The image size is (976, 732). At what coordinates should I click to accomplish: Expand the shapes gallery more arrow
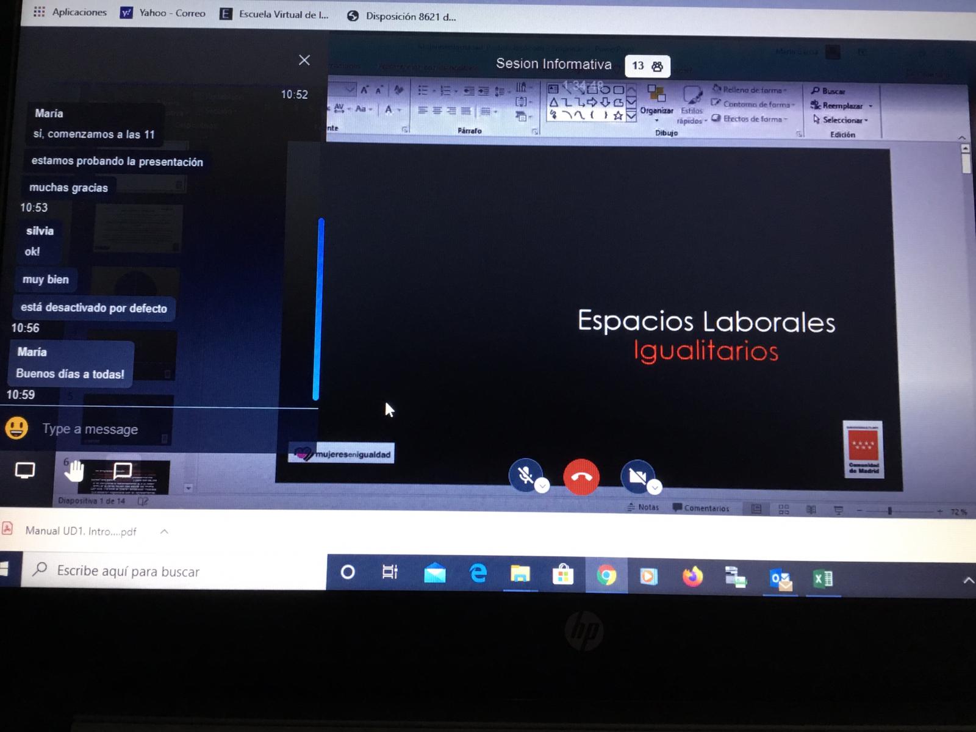tap(631, 115)
